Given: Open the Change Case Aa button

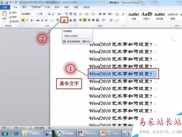Looking at the screenshot, I should tap(59, 14).
